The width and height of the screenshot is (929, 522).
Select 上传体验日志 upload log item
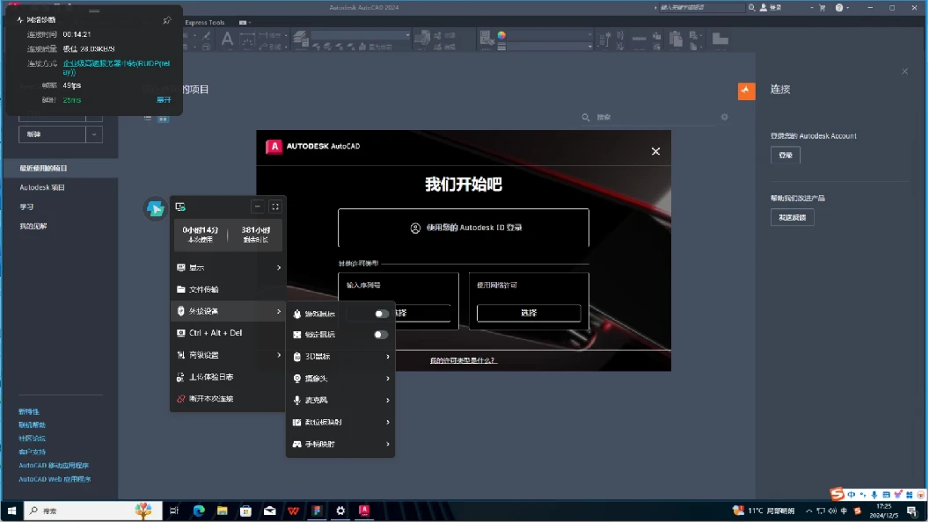228,377
